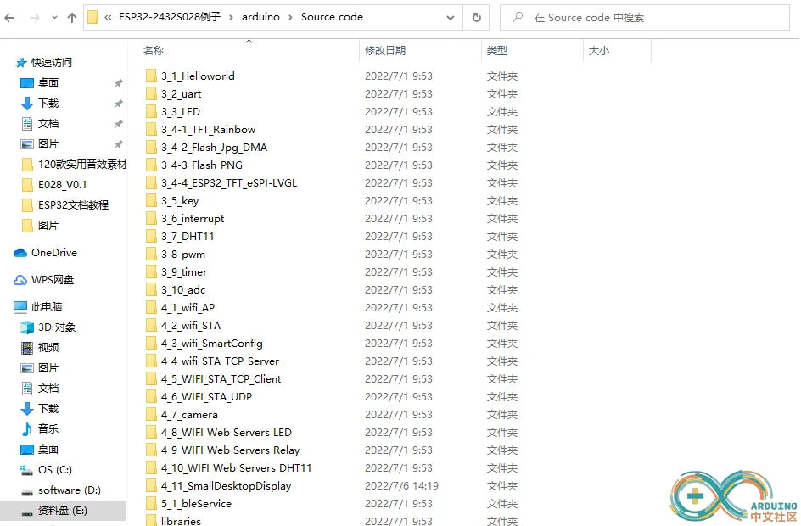Sort by 类型 column header
Image resolution: width=801 pixels, height=526 pixels.
497,51
